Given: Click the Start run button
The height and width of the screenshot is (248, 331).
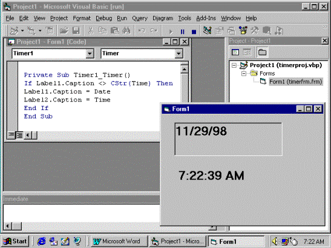Looking at the screenshot, I should 171,31.
